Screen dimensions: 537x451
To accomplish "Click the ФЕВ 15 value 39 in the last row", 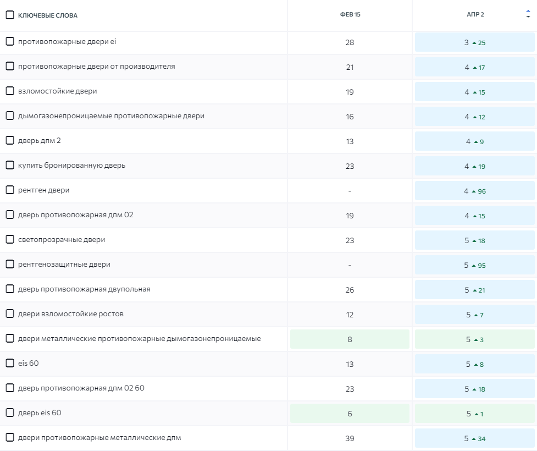I will pyautogui.click(x=350, y=438).
